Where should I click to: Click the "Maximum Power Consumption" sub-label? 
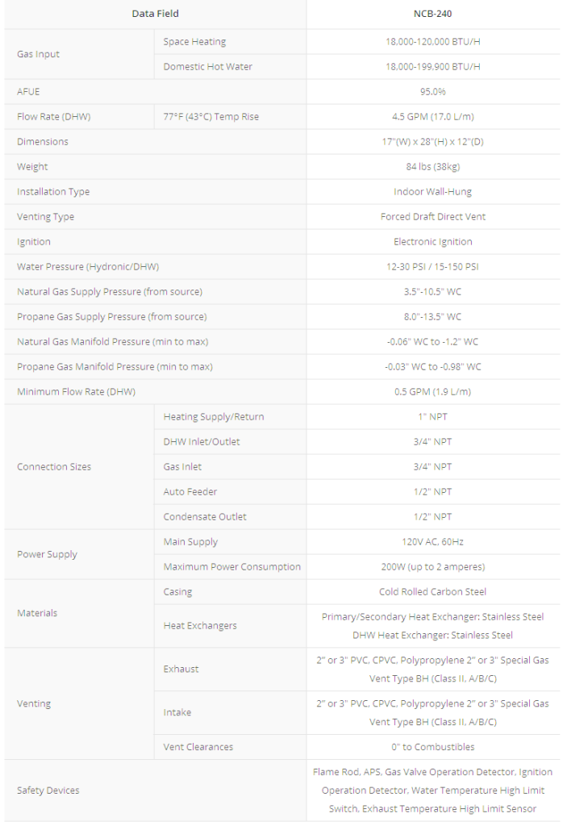pos(231,567)
